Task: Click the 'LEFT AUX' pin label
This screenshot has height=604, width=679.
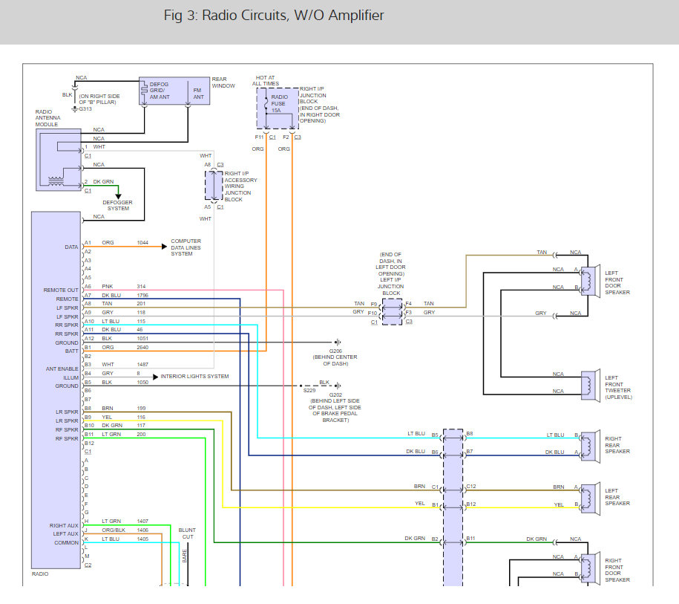Action: [x=65, y=533]
